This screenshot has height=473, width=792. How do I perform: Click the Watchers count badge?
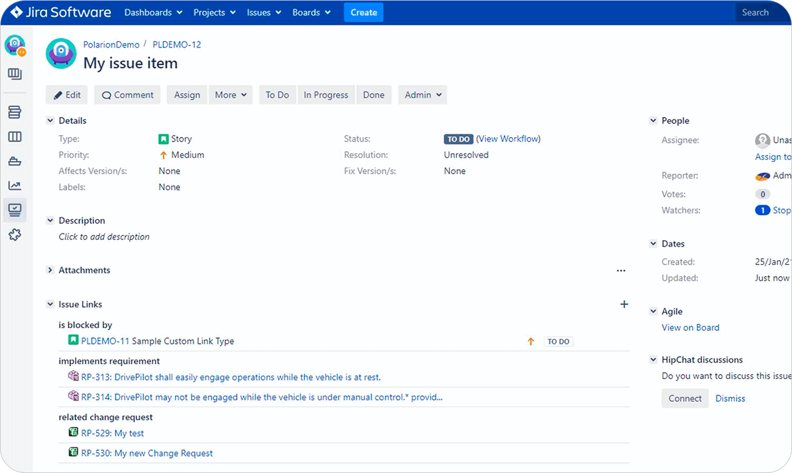pos(762,210)
